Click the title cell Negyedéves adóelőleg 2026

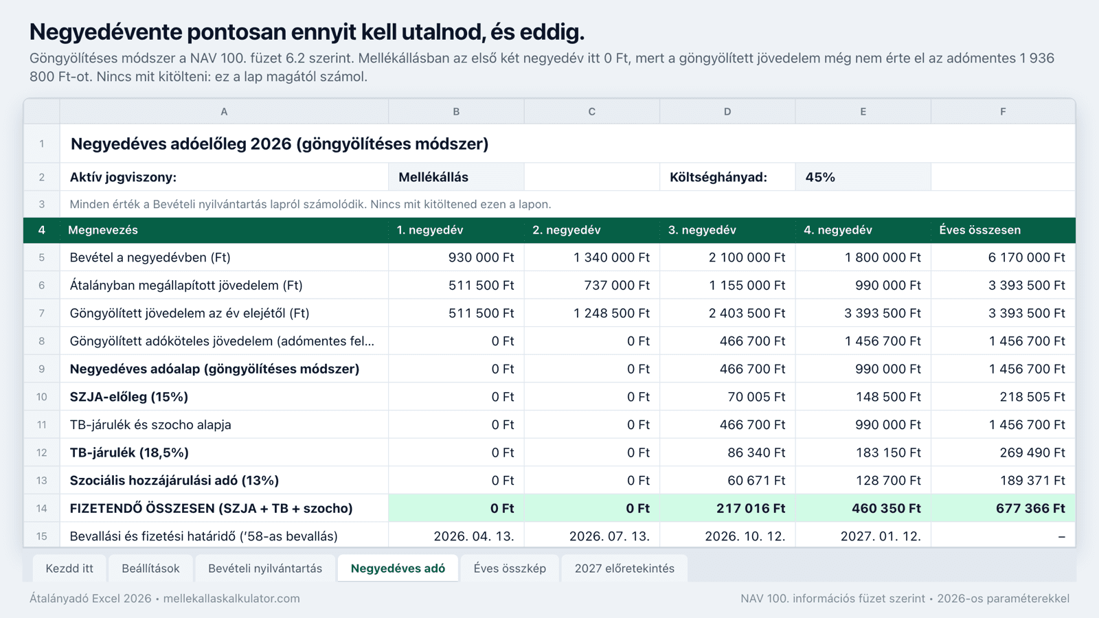click(567, 144)
